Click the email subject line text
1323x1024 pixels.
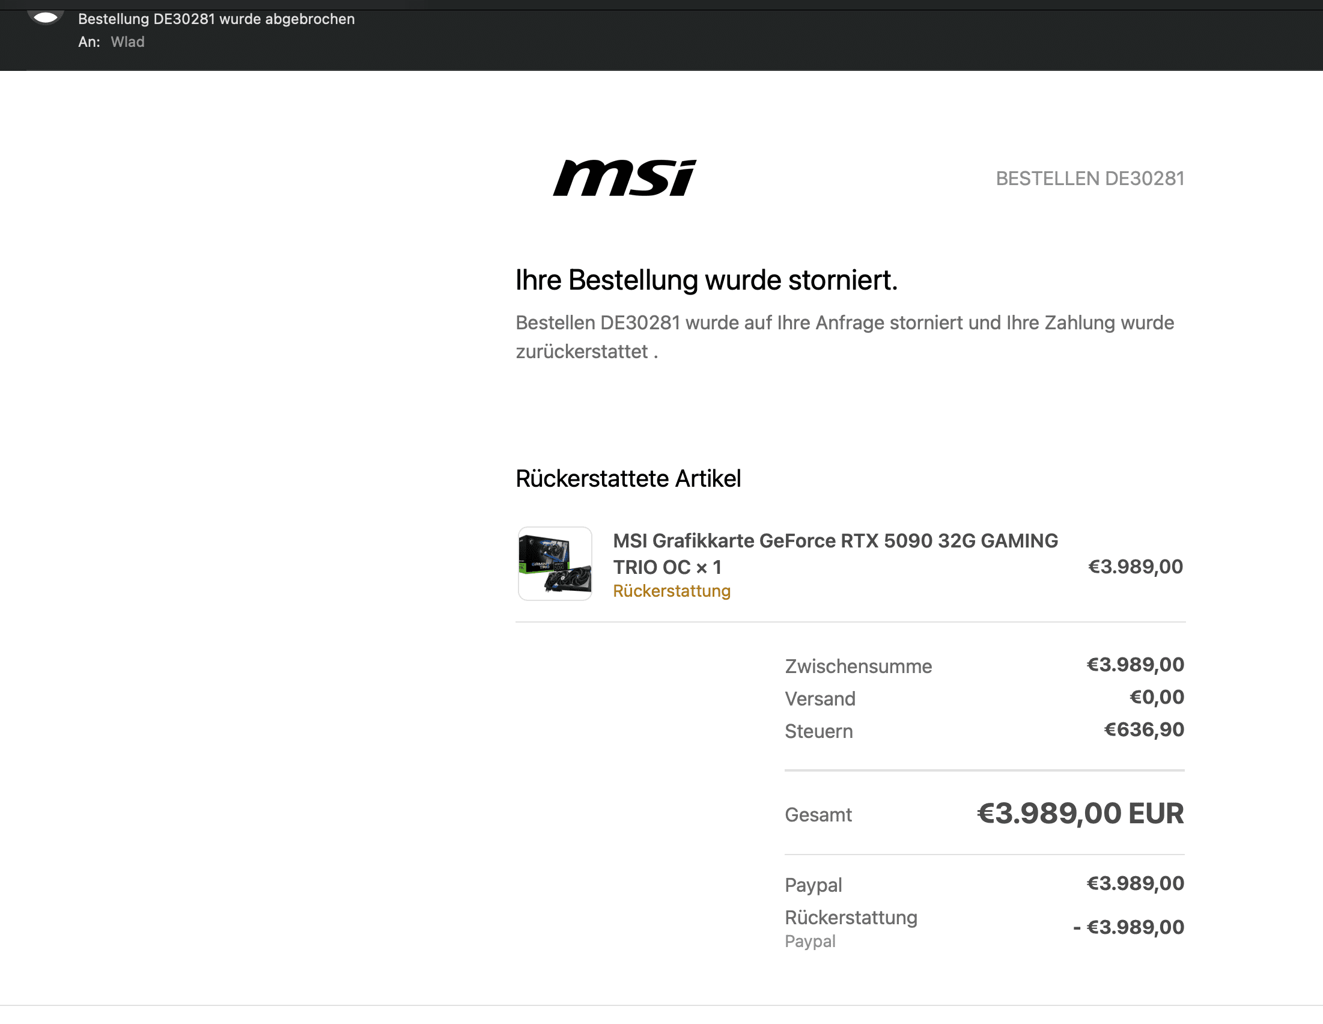point(216,19)
